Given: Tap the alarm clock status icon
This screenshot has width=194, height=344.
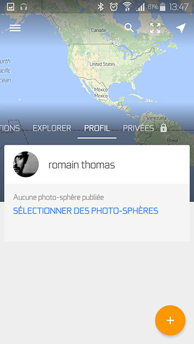Looking at the screenshot, I should (114, 7).
